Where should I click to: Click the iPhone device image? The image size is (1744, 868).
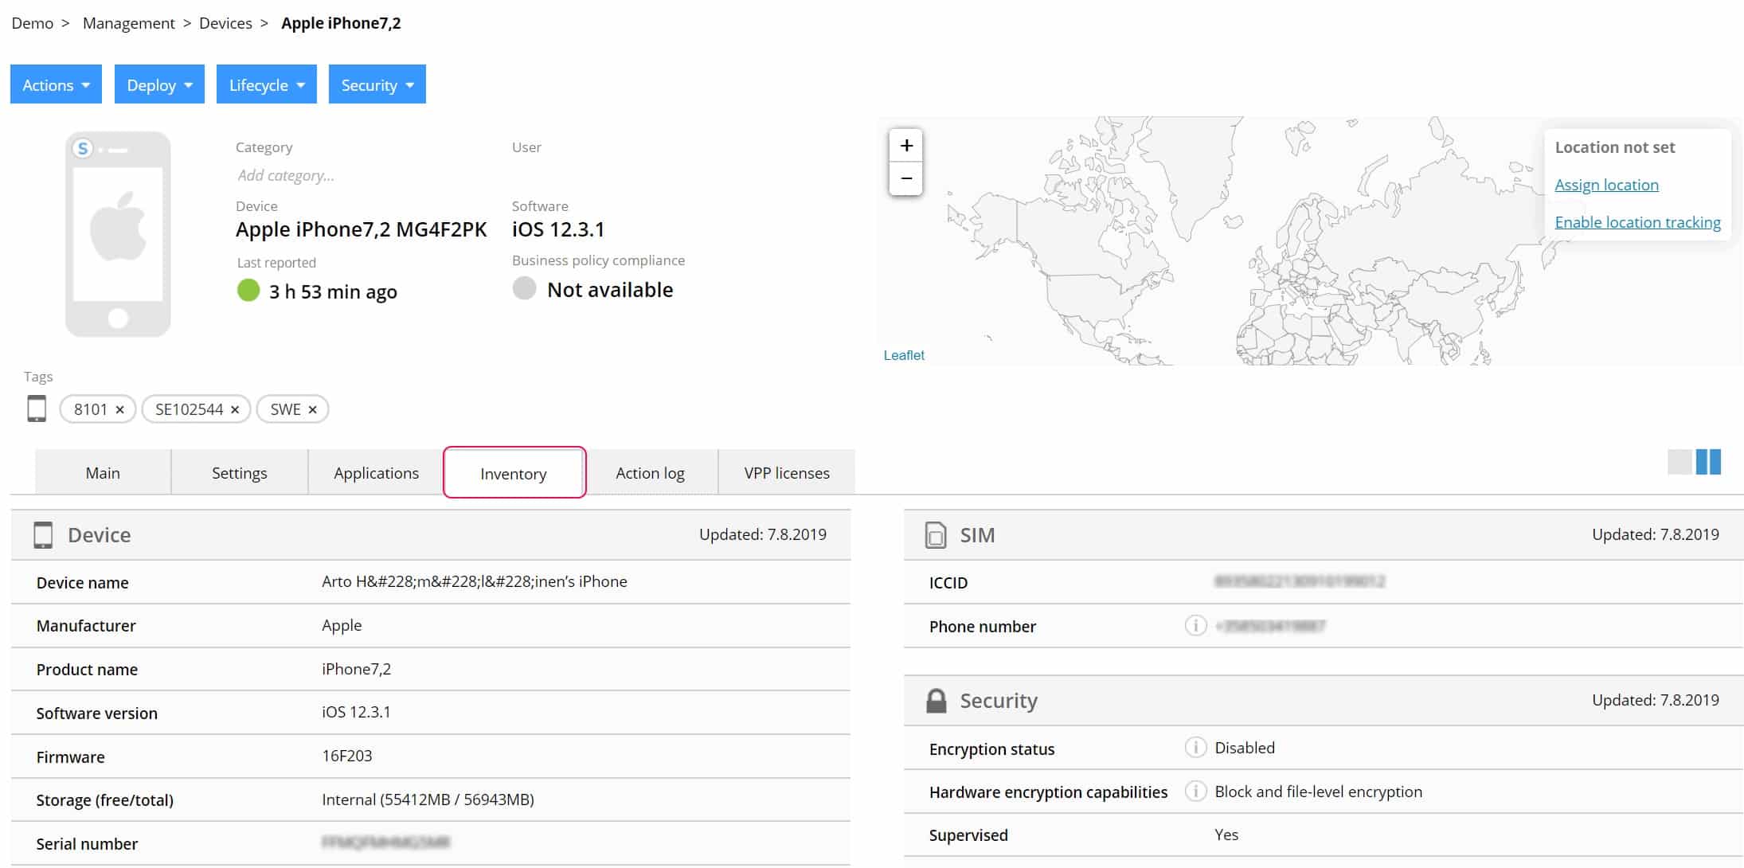click(x=118, y=234)
